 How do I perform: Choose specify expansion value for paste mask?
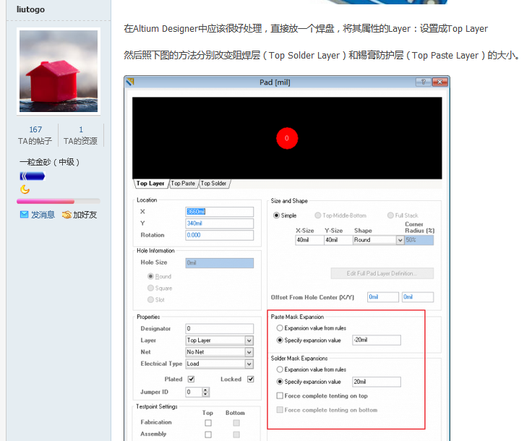point(280,340)
